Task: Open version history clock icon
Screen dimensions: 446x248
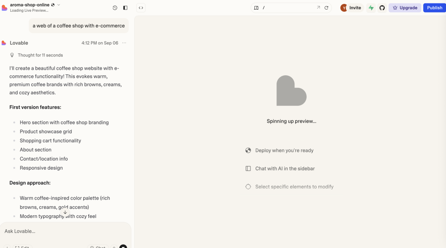Action: pos(115,8)
